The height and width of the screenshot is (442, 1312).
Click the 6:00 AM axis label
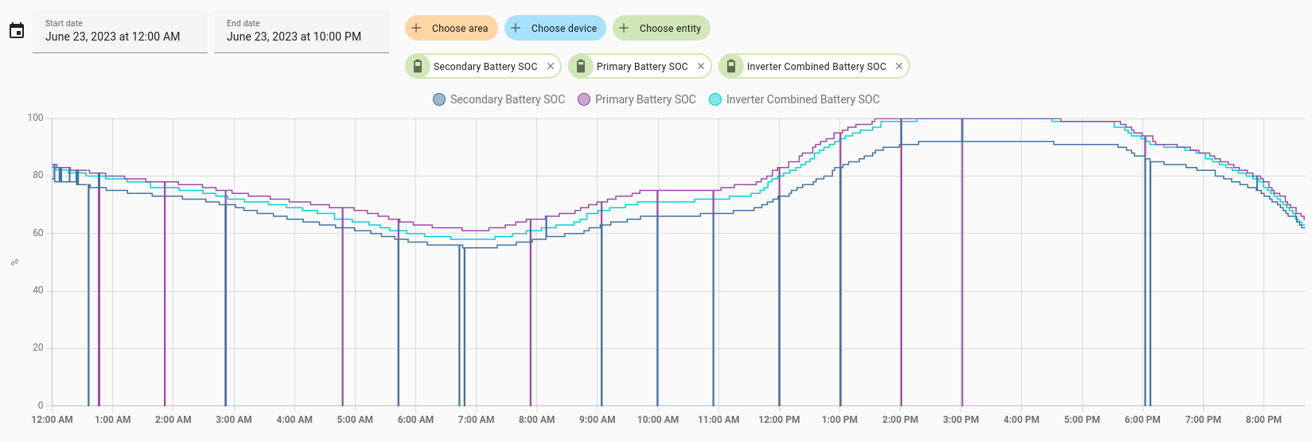tap(415, 420)
